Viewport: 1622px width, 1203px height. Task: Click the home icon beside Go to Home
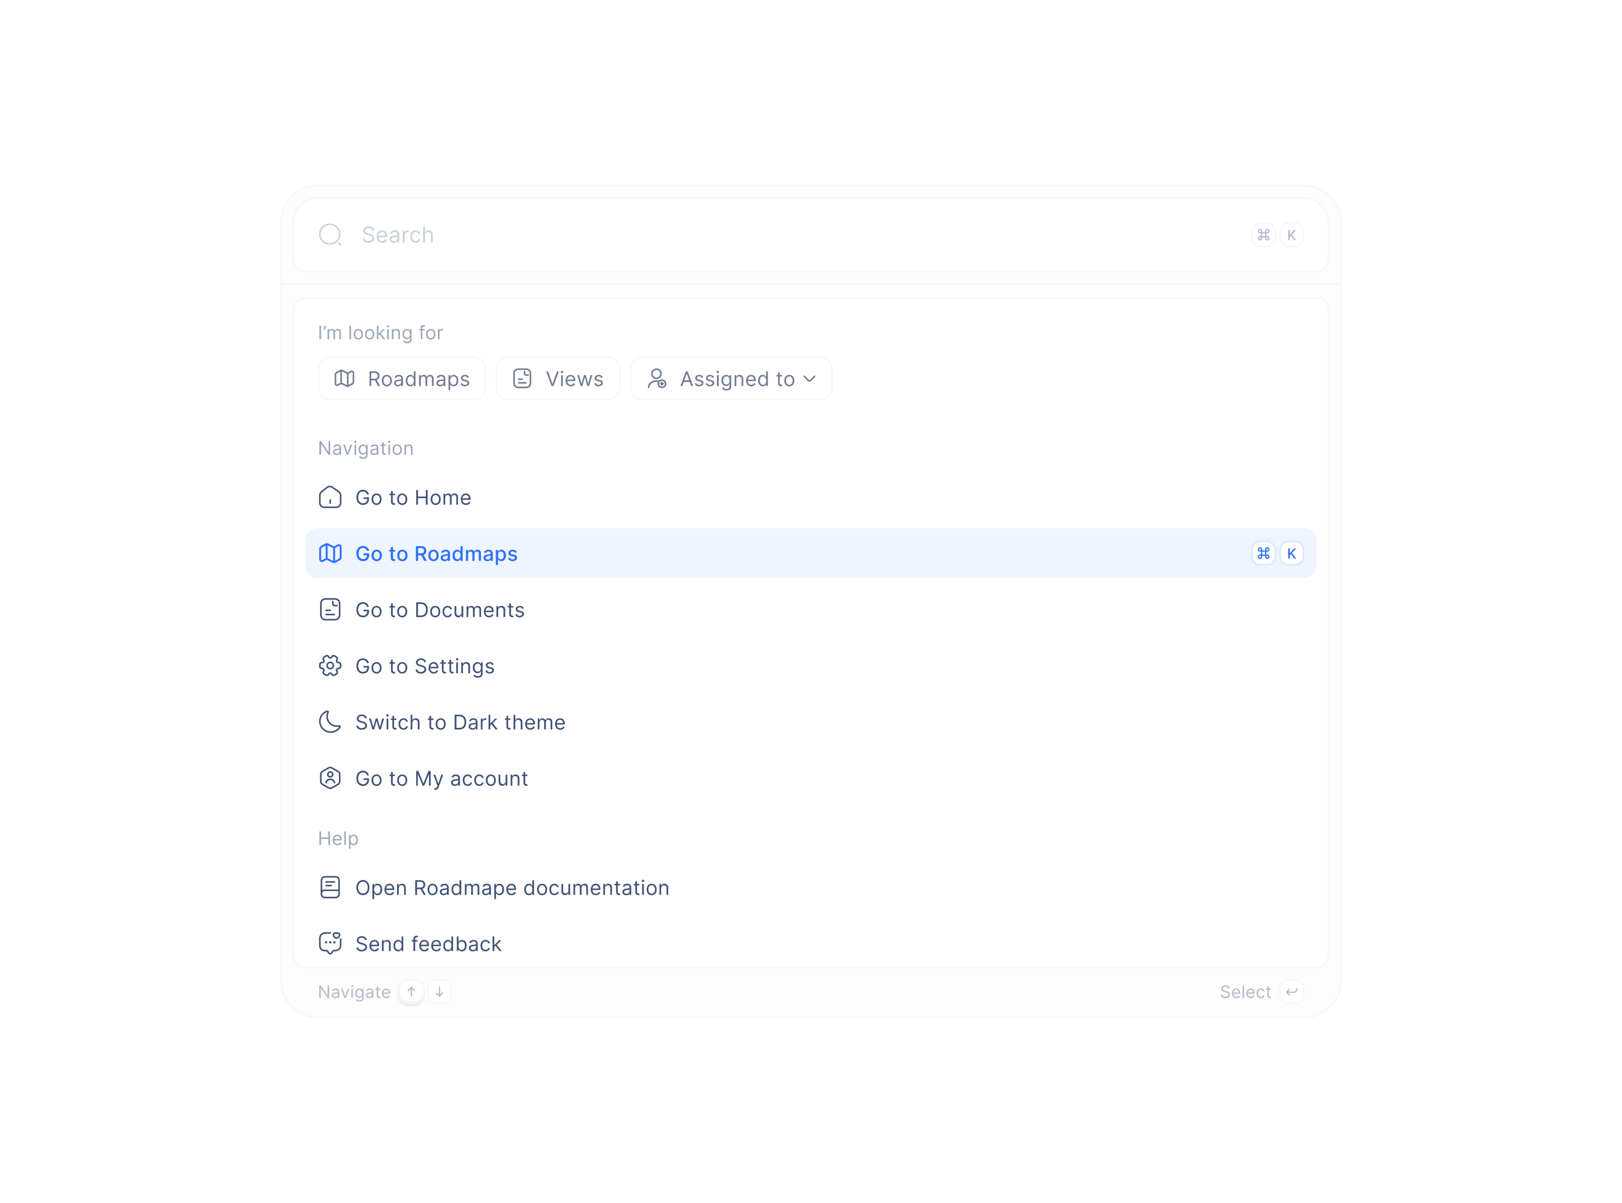[331, 497]
